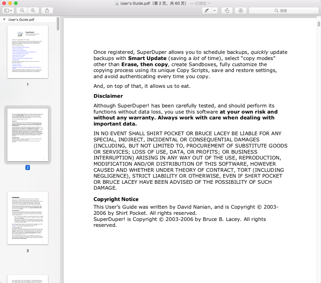Click the zoom in magnifier icon
This screenshot has width=321, height=283.
point(33,11)
